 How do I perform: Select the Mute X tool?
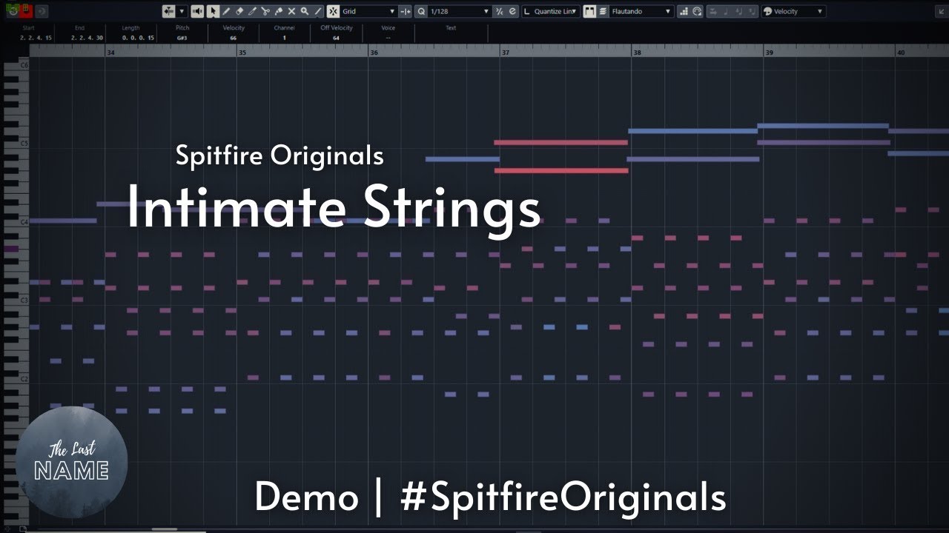pyautogui.click(x=291, y=11)
